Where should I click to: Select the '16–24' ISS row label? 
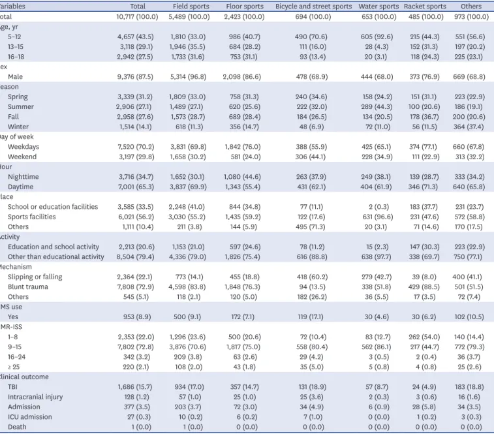coord(17,357)
